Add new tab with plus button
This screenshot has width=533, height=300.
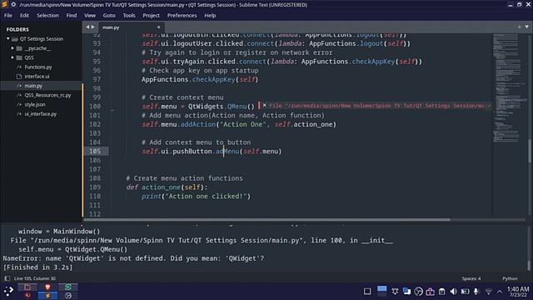[x=519, y=27]
